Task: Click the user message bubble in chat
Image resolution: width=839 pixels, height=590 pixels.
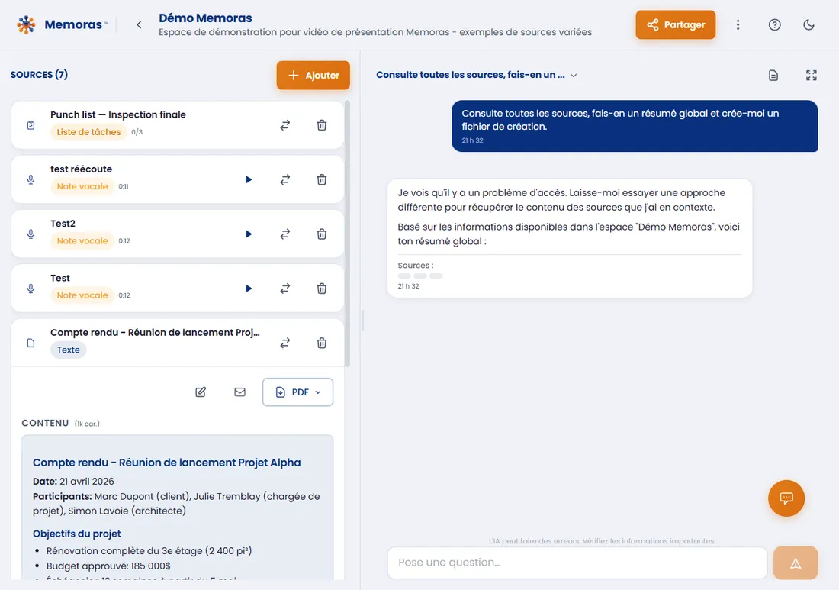Action: pyautogui.click(x=635, y=126)
